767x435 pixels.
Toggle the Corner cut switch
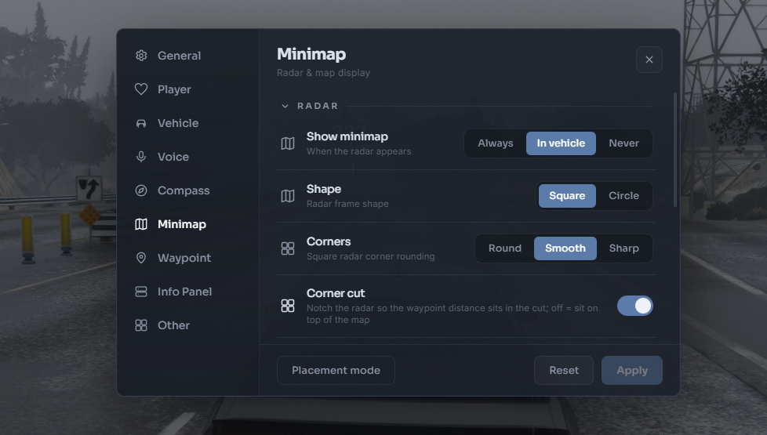click(x=635, y=306)
